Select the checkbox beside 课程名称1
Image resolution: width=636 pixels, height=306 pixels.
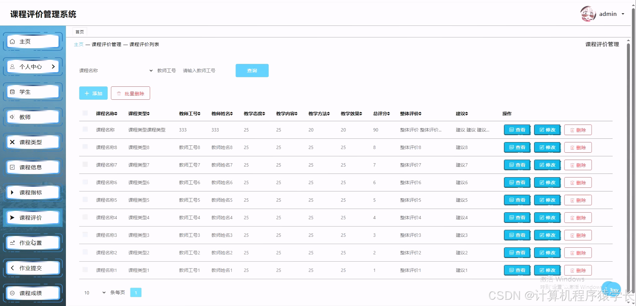coord(85,270)
